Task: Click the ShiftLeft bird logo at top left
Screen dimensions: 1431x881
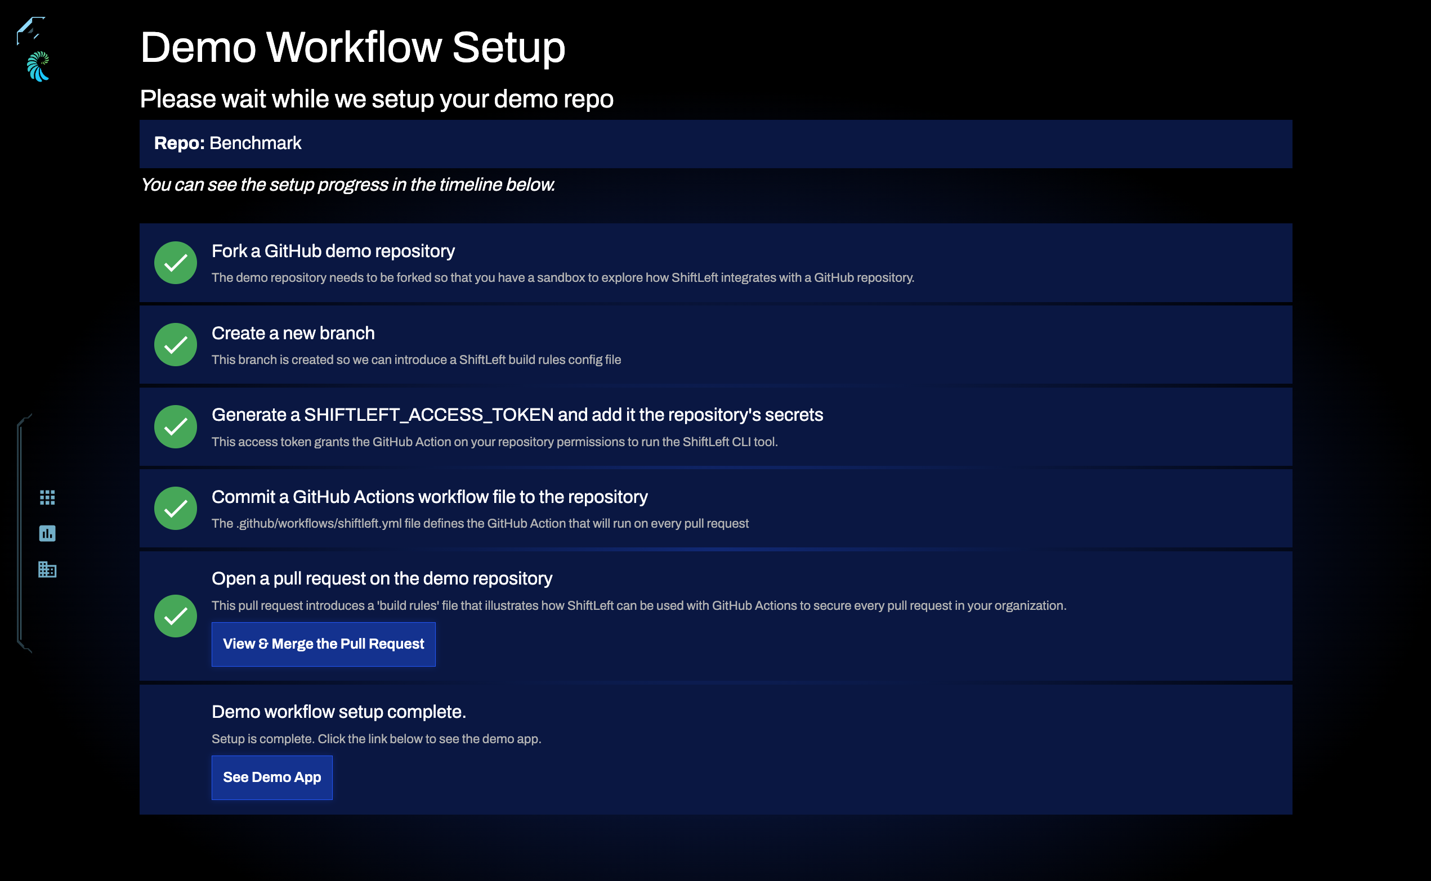Action: point(30,30)
